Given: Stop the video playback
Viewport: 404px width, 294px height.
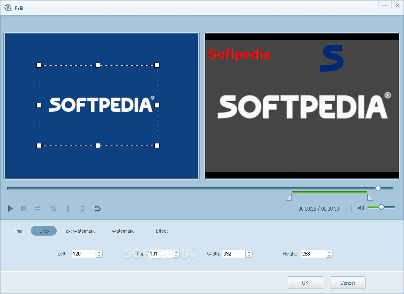Looking at the screenshot, I should (x=24, y=209).
